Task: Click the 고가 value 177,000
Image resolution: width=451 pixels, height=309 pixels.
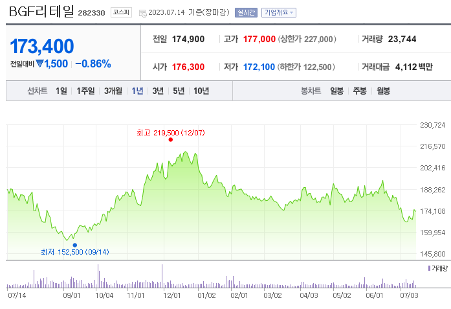Action: 259,39
